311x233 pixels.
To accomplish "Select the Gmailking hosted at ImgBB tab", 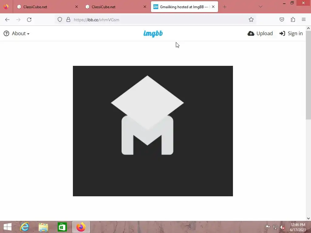I will click(184, 7).
